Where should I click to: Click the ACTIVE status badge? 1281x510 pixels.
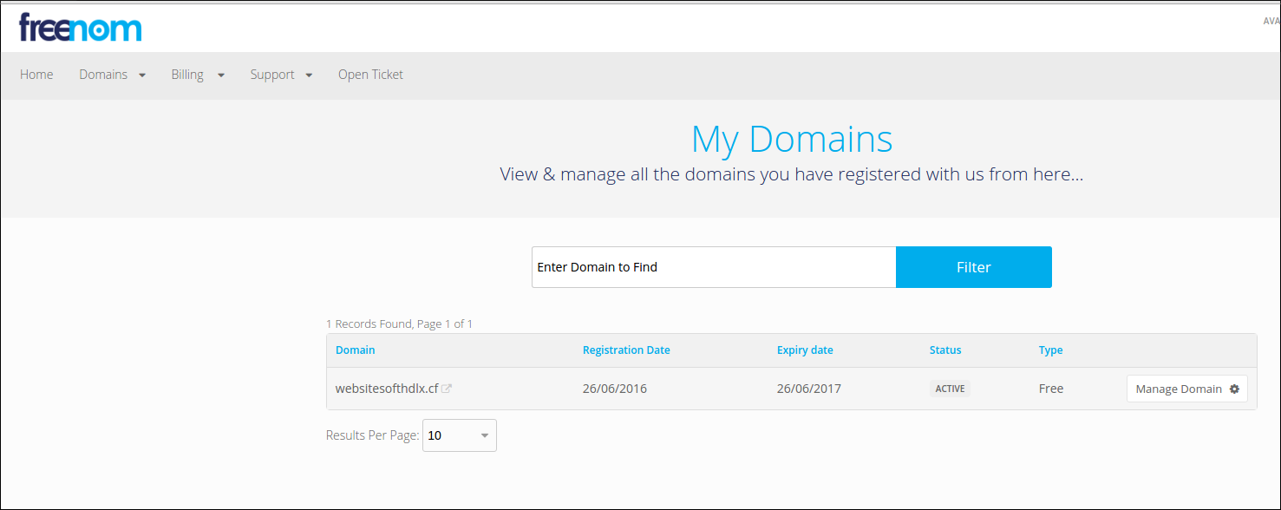click(950, 389)
